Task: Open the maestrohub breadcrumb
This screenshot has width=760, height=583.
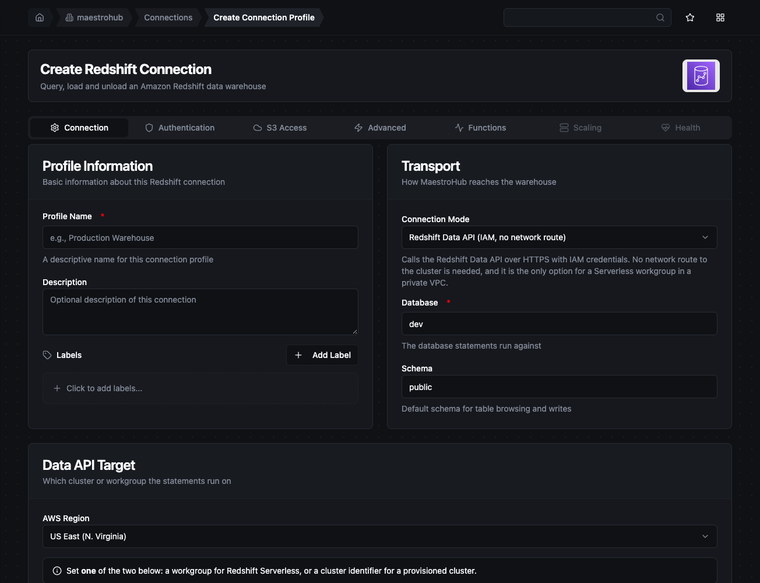Action: pyautogui.click(x=94, y=17)
